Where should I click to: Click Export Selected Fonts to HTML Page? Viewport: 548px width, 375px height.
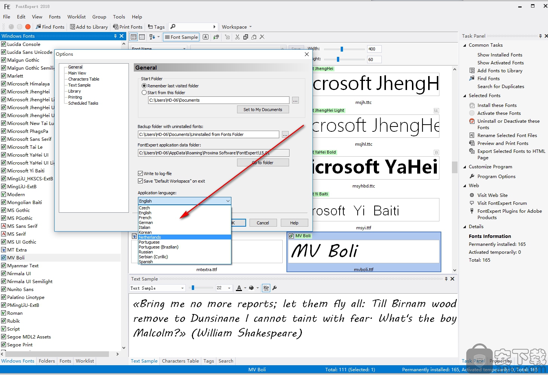point(511,154)
